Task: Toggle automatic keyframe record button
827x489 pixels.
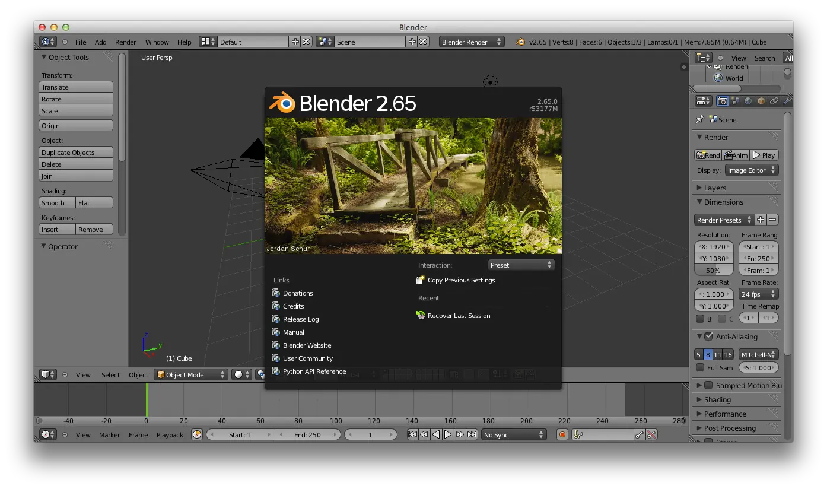Action: pyautogui.click(x=562, y=435)
